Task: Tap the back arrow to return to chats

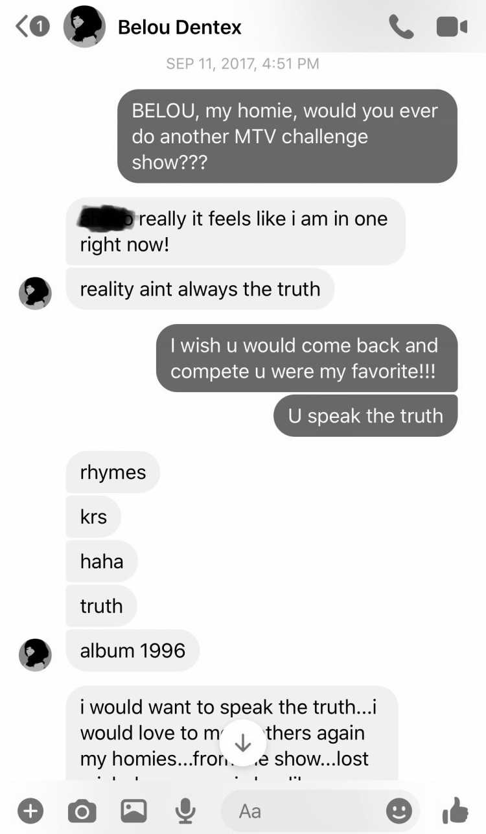Action: (x=23, y=27)
